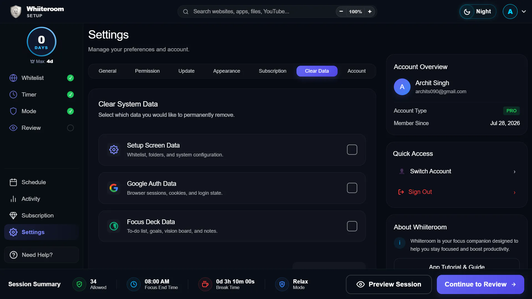Screen dimensions: 532x299
Task: Switch to the Permission tab
Action: tap(147, 71)
